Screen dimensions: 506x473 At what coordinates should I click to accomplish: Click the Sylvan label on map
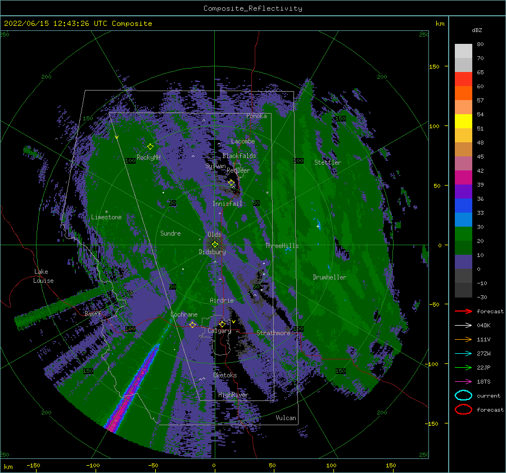click(215, 166)
